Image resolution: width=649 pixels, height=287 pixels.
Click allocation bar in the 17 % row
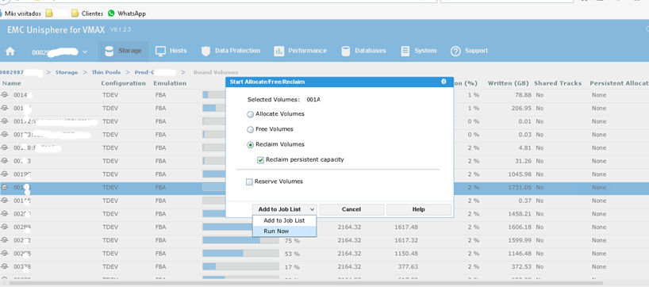point(240,267)
